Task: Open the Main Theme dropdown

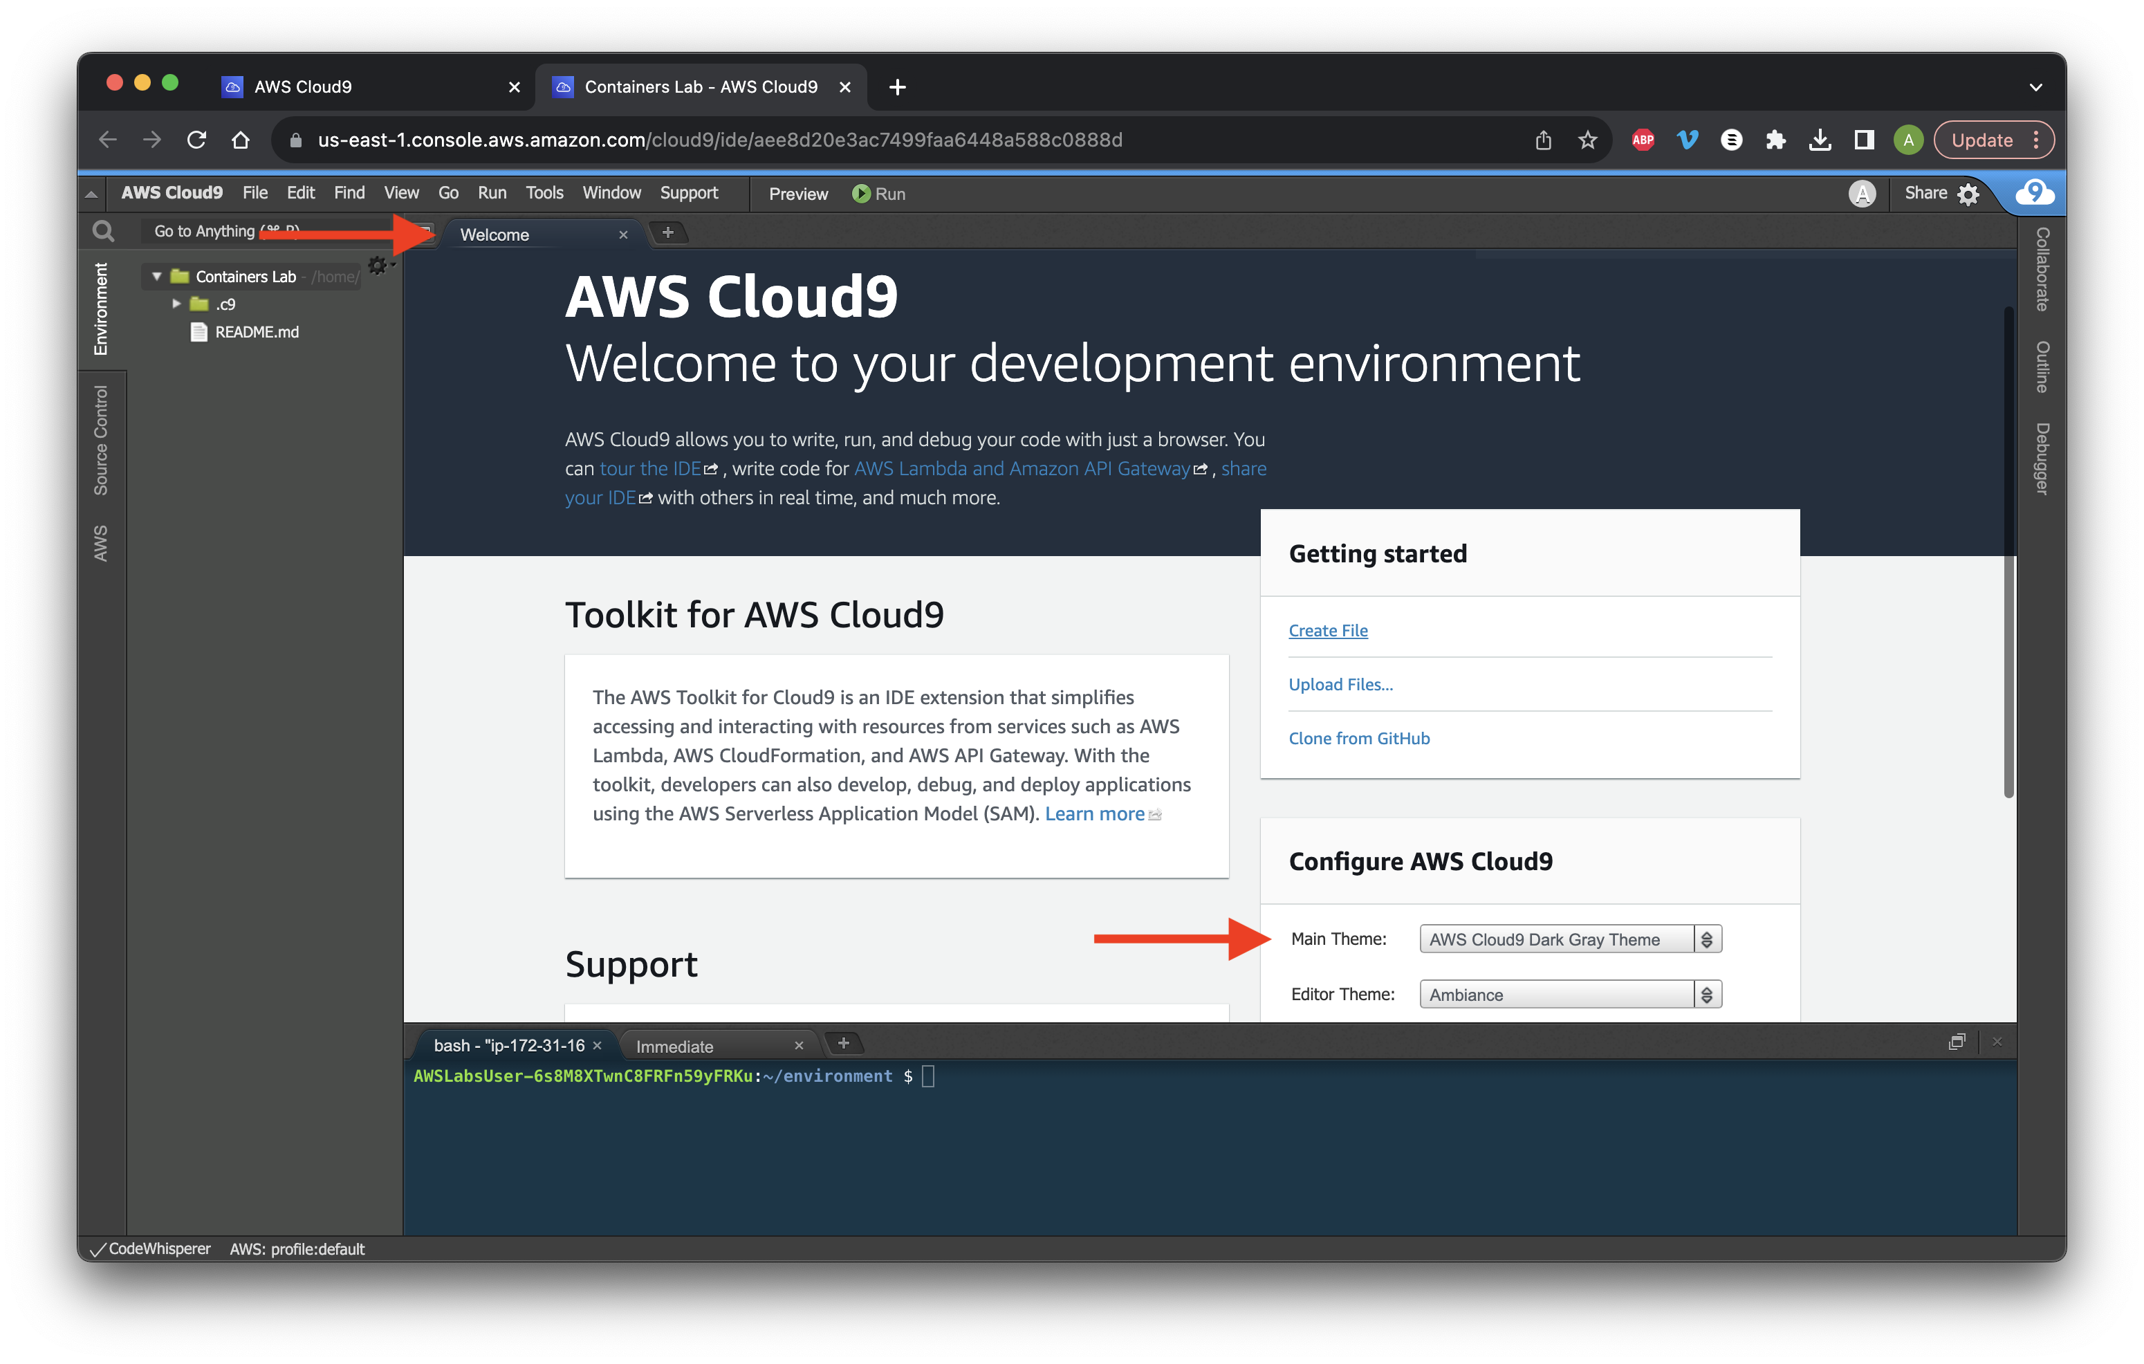Action: pyautogui.click(x=1571, y=939)
